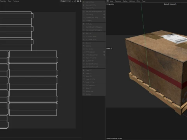Open the Selection menu
Viewport: 187px width, 140px height.
click(3, 1)
